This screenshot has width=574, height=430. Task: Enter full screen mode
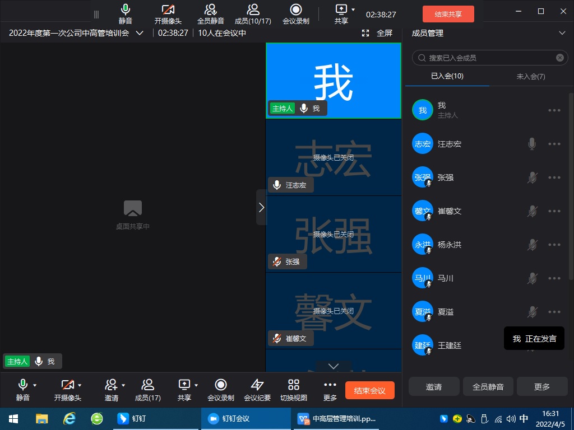point(377,33)
